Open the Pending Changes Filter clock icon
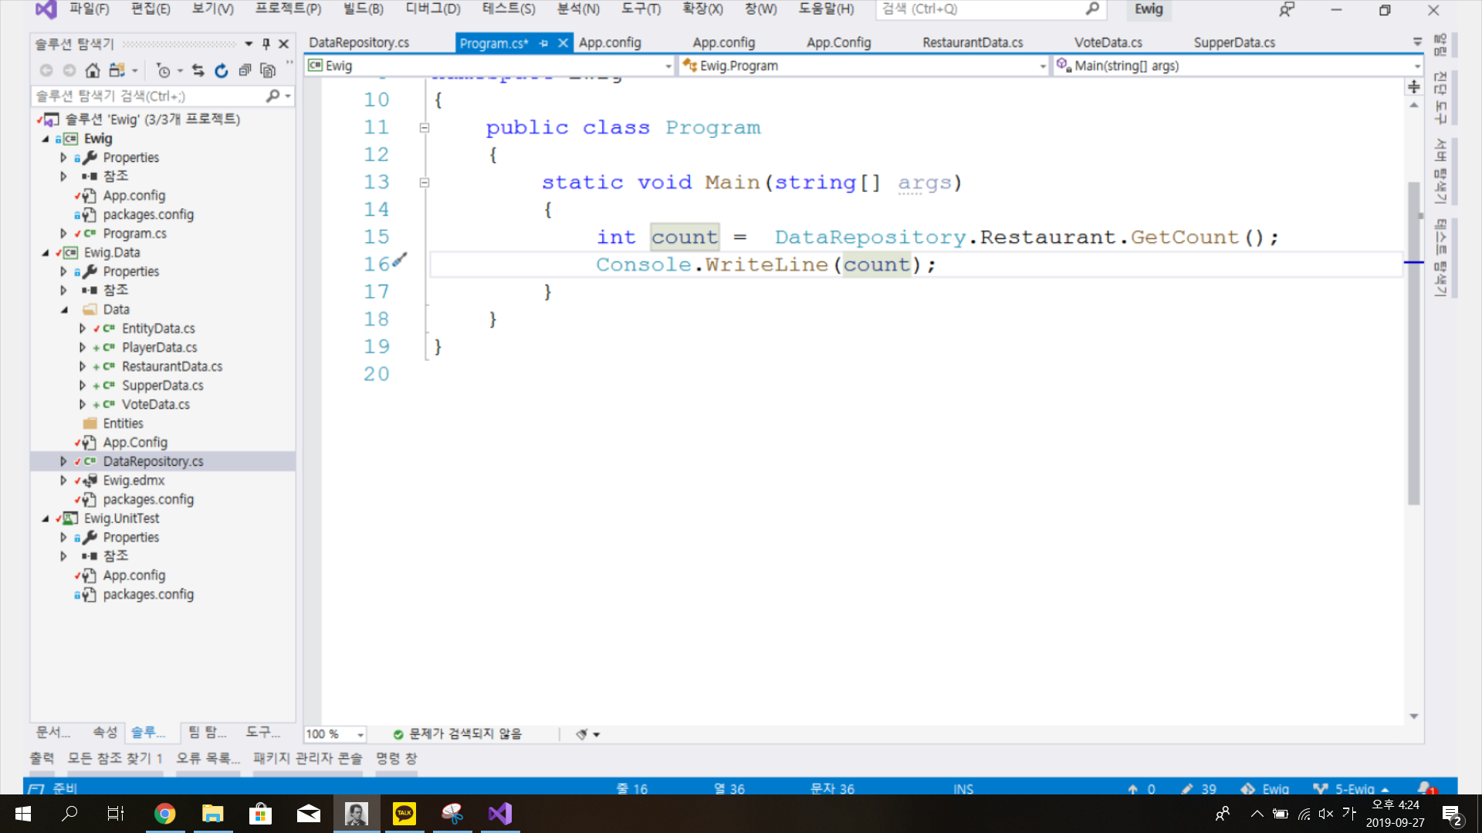1482x833 pixels. pyautogui.click(x=163, y=71)
